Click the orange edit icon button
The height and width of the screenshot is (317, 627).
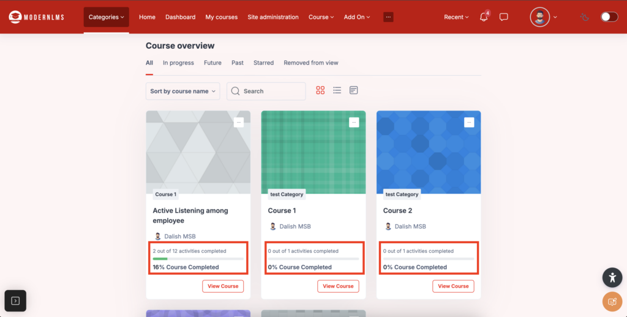(612, 301)
